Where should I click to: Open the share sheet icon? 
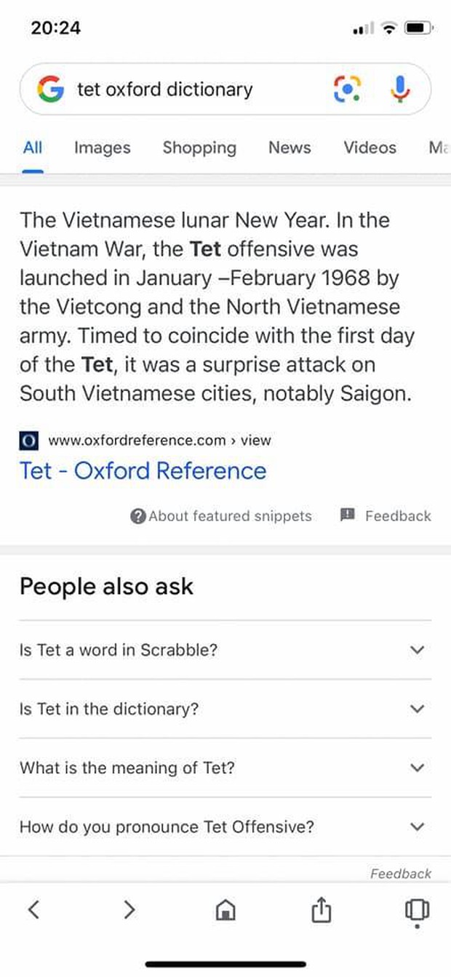(321, 909)
